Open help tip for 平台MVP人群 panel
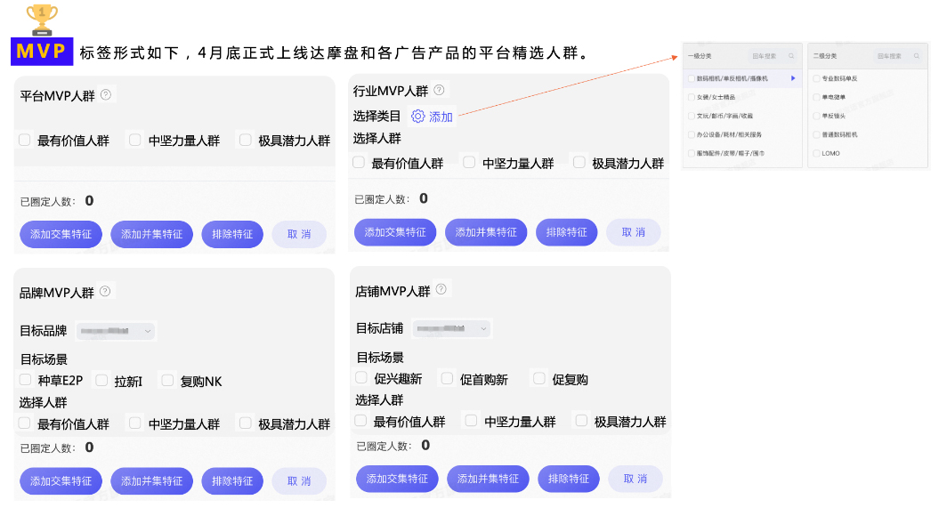Screen dimensions: 939x516 point(106,93)
